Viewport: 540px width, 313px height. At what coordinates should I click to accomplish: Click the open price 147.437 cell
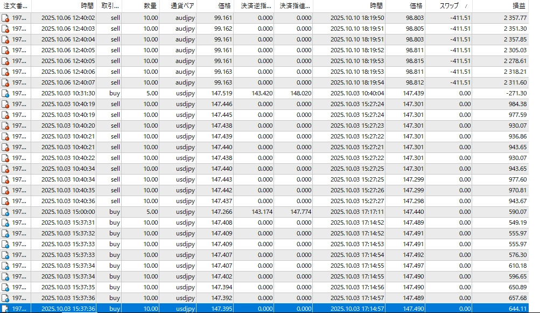click(222, 201)
